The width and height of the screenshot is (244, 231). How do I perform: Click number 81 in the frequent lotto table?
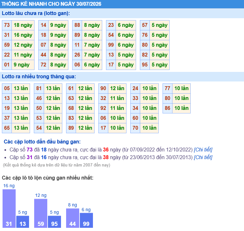[x=39, y=89]
